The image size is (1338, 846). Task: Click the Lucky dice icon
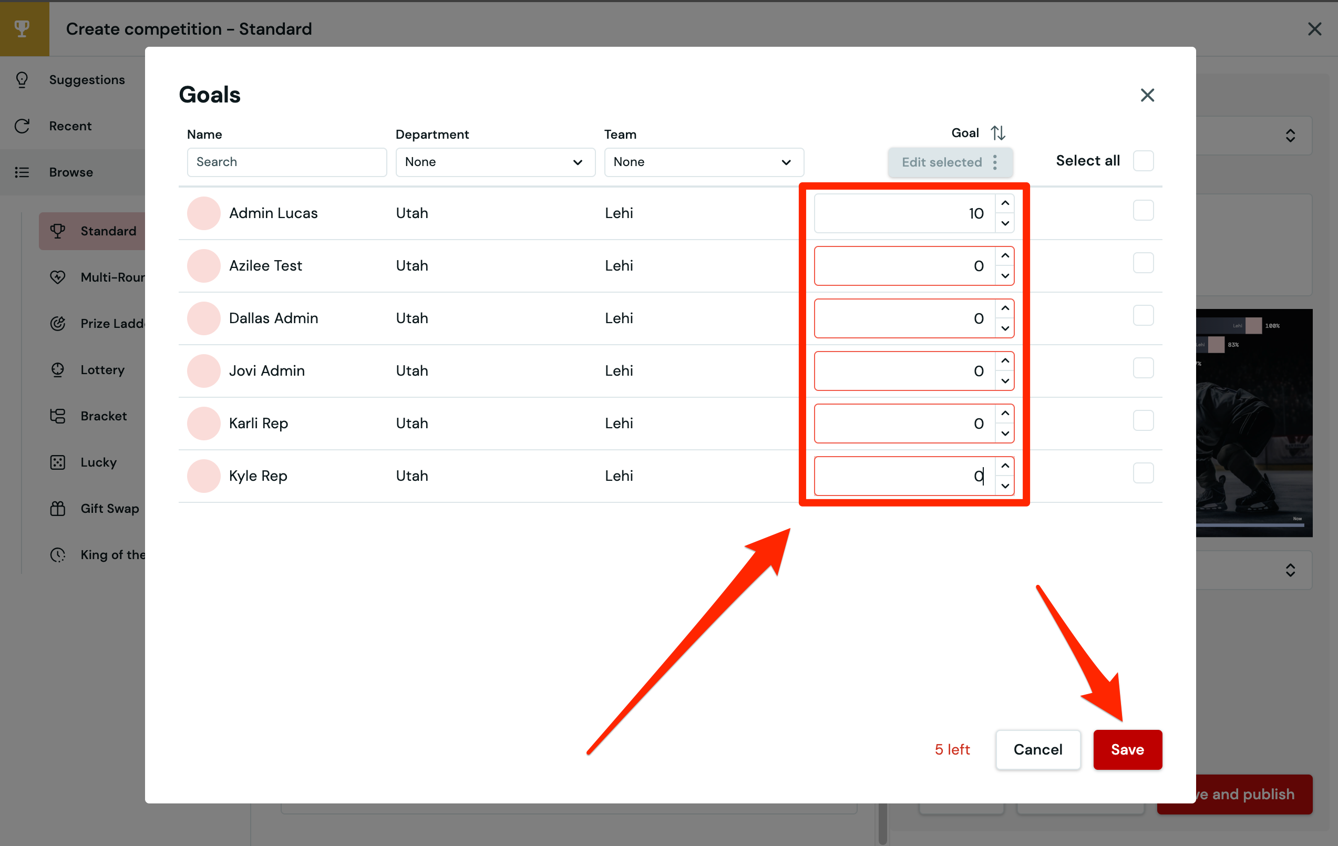point(58,461)
